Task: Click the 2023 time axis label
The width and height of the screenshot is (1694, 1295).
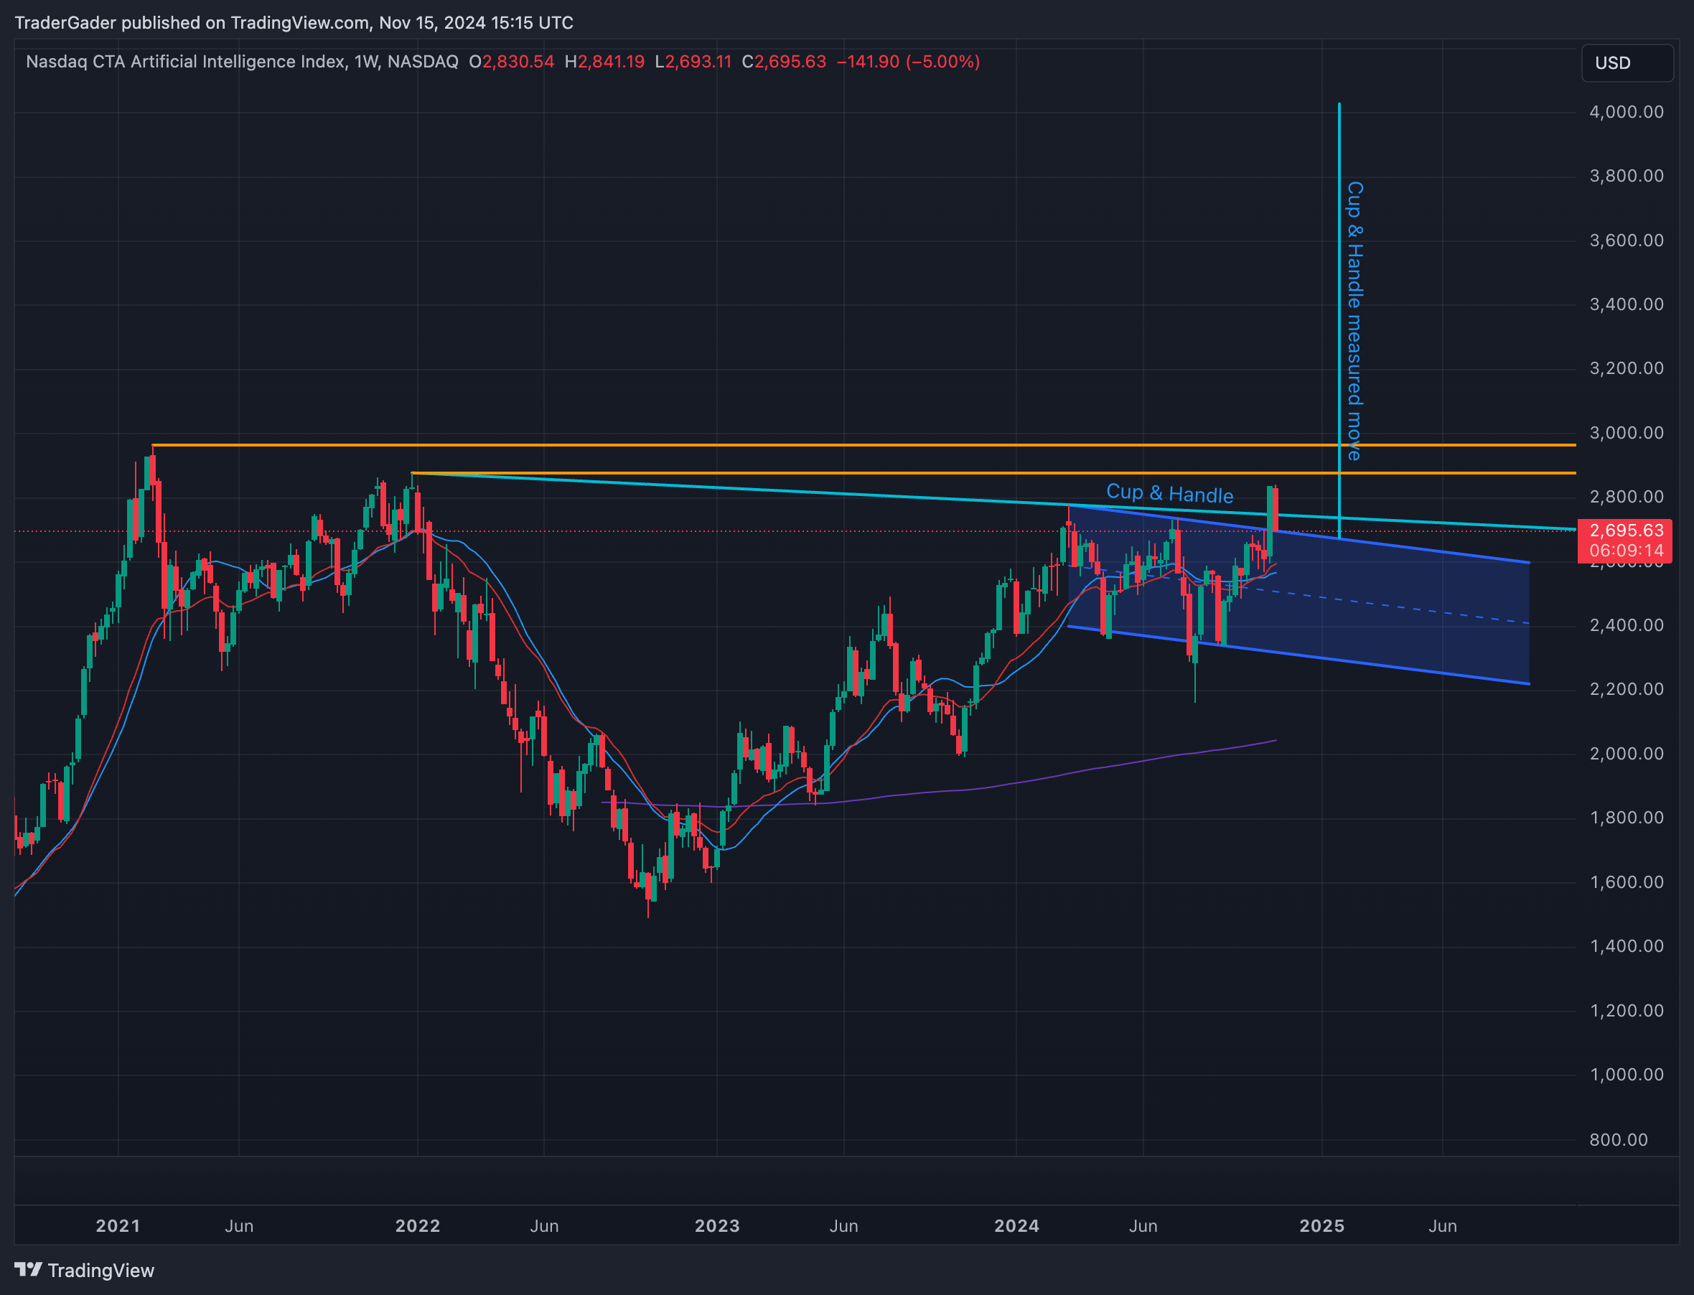Action: pyautogui.click(x=718, y=1225)
